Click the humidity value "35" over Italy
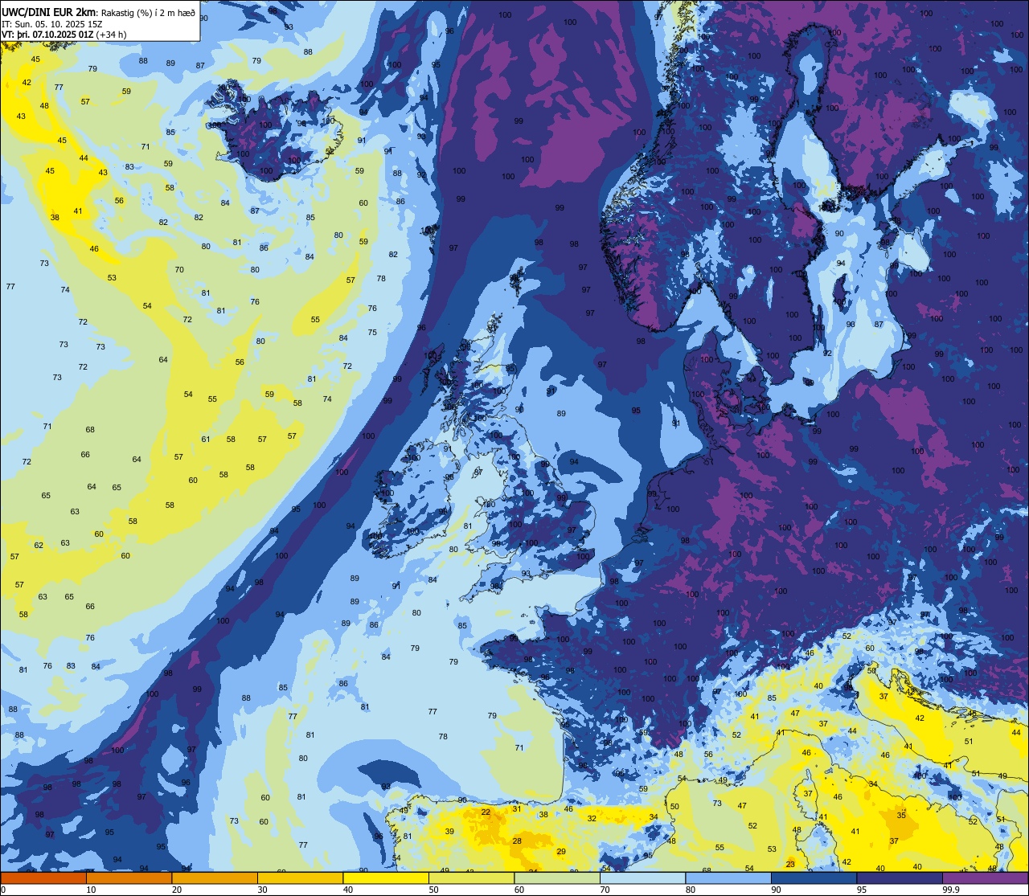Image resolution: width=1029 pixels, height=896 pixels. pyautogui.click(x=901, y=816)
